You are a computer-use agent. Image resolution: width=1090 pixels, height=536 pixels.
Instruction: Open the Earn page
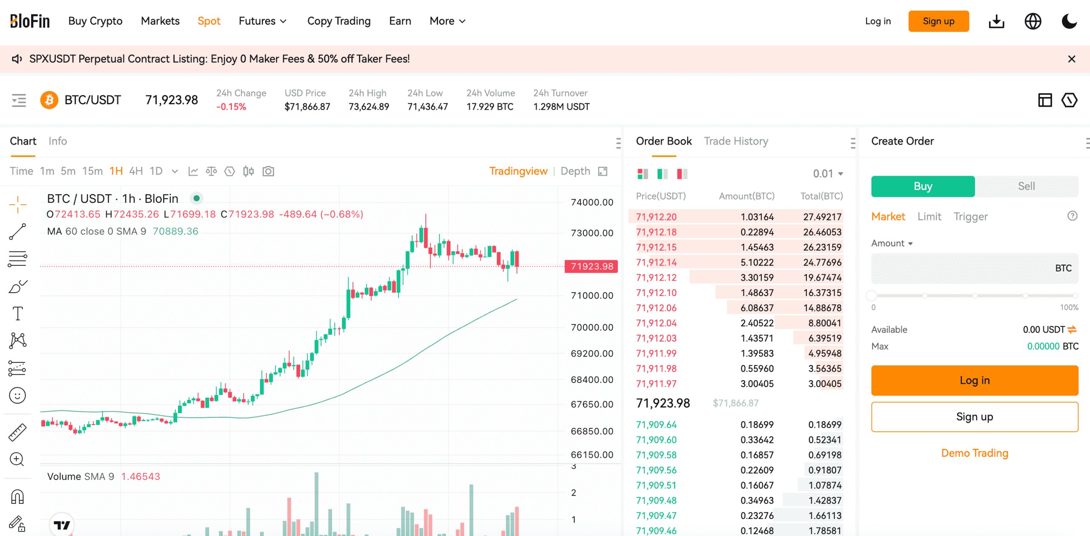point(400,21)
